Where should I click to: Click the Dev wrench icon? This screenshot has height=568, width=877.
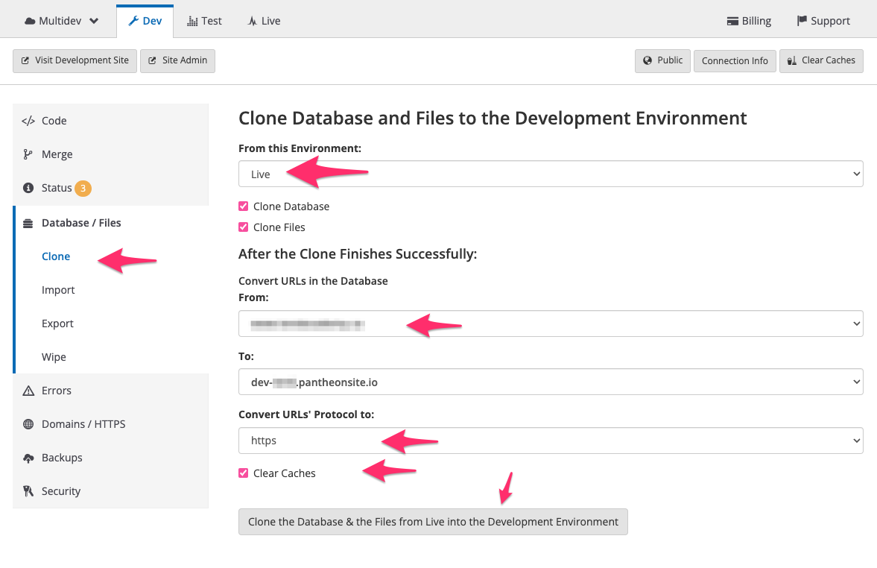pyautogui.click(x=133, y=22)
